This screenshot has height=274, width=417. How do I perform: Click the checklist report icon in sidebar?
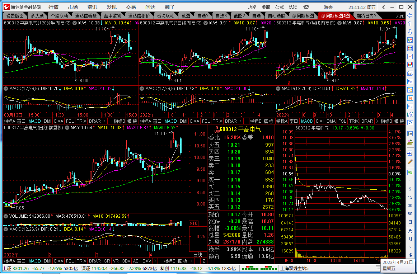pyautogui.click(x=410, y=40)
